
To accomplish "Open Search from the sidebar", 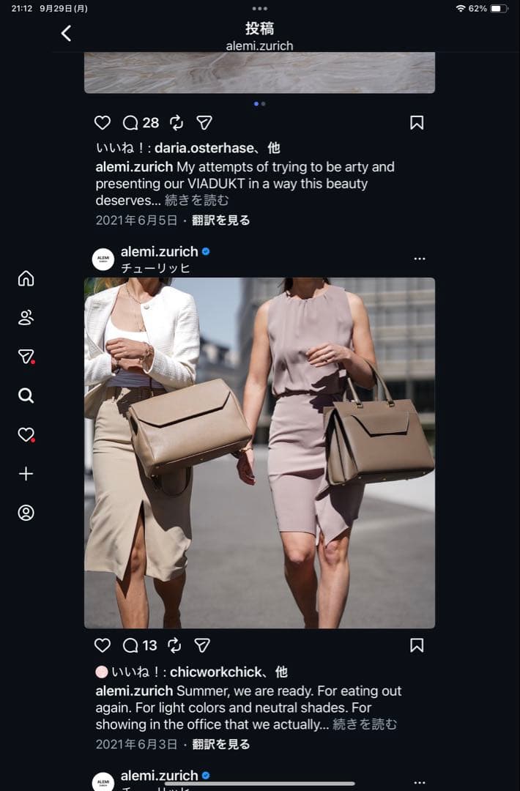I will click(x=26, y=395).
